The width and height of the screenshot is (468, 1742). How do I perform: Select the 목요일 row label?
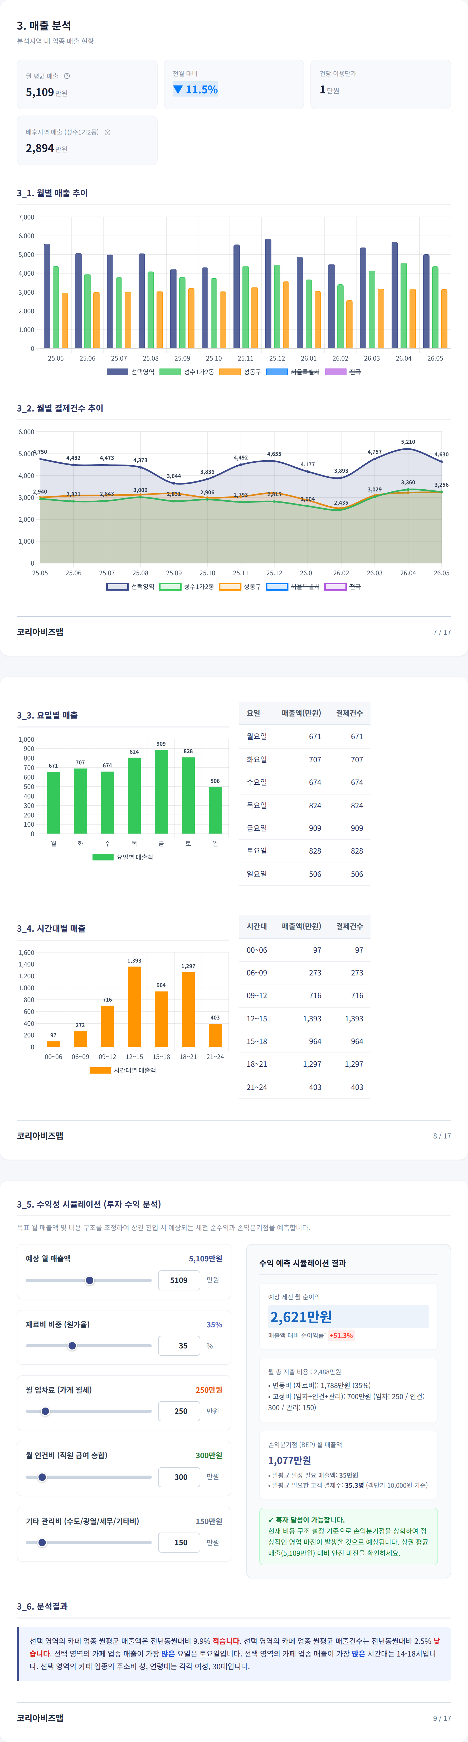(x=257, y=805)
